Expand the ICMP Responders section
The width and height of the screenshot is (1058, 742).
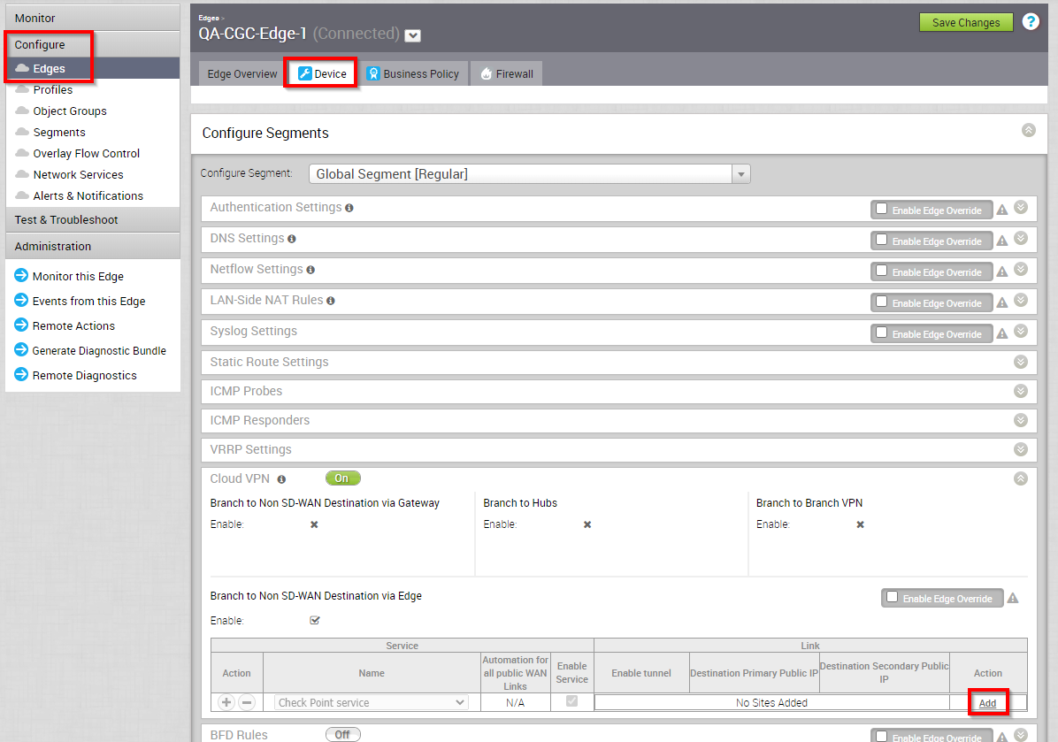tap(1020, 420)
